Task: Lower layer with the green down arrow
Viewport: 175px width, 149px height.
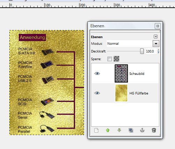Action: [119, 130]
